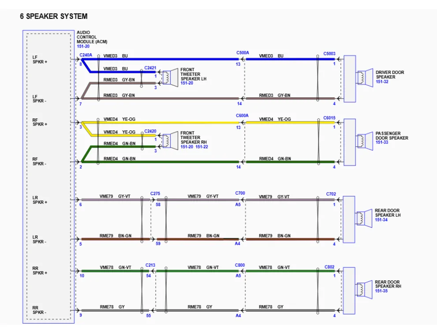
Task: Click the LF SPKR + terminal label
Action: (40, 59)
